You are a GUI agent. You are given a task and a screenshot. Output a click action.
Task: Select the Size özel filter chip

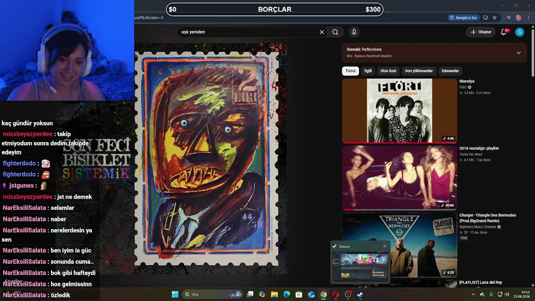point(388,71)
